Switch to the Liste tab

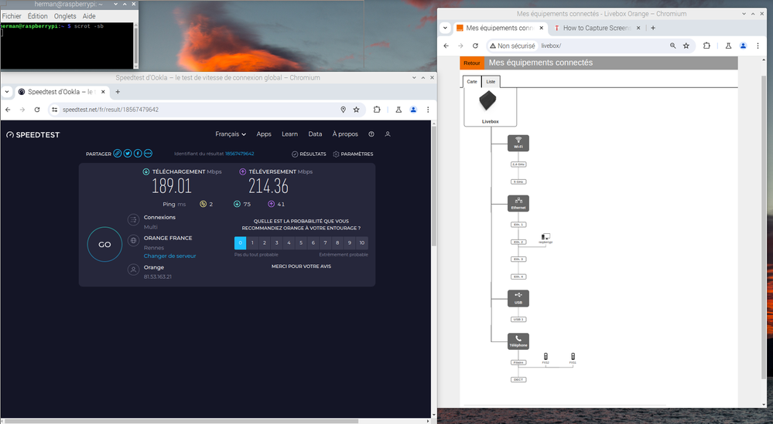point(491,81)
